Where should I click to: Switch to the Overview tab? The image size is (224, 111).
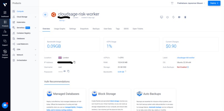click(x=46, y=29)
